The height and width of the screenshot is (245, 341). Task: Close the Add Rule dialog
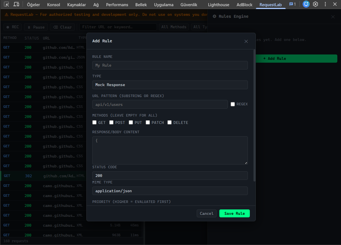[x=246, y=41]
